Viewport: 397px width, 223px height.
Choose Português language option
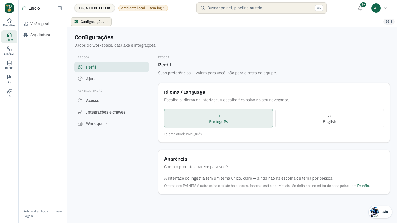coord(219,118)
